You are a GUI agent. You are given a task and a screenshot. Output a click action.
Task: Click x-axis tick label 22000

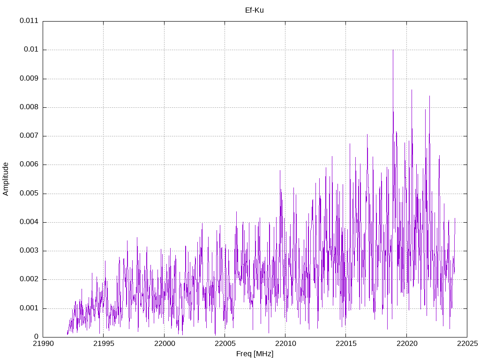pos(165,344)
